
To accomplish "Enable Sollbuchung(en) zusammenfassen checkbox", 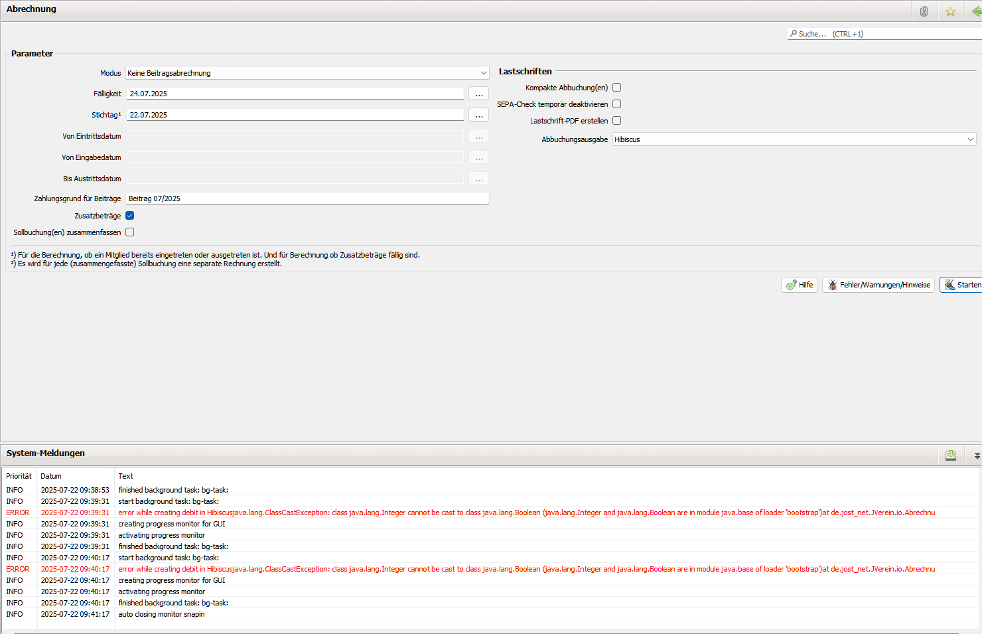I will point(130,232).
